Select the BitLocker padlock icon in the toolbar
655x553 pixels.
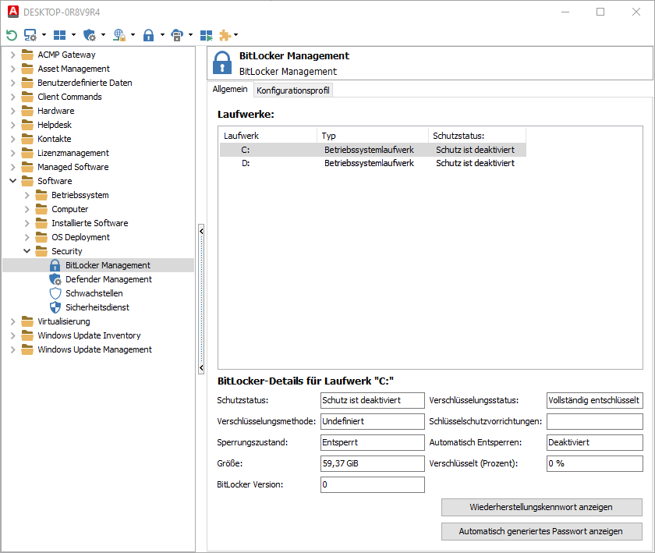point(150,34)
